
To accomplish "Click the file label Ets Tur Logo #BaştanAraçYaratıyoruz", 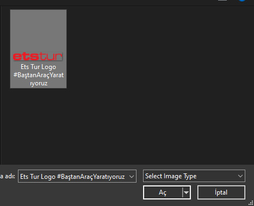I will (39, 75).
